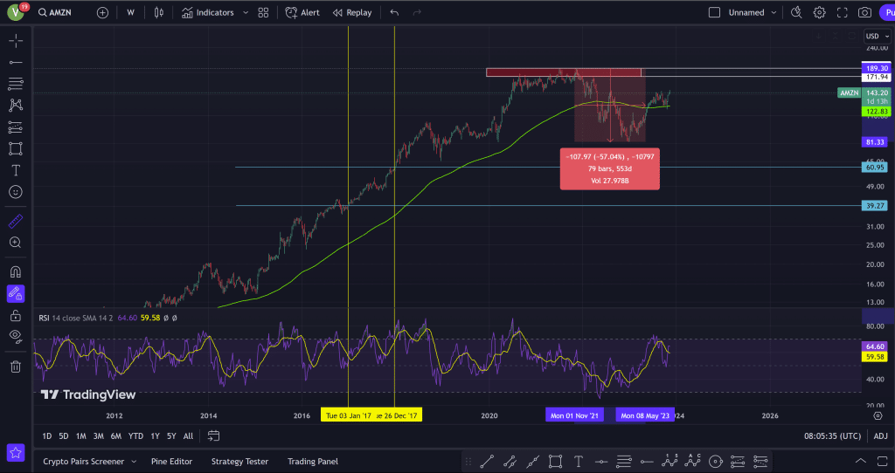Toggle magnet mode in the left toolbar
Screen dimensions: 895x473
(x=16, y=271)
